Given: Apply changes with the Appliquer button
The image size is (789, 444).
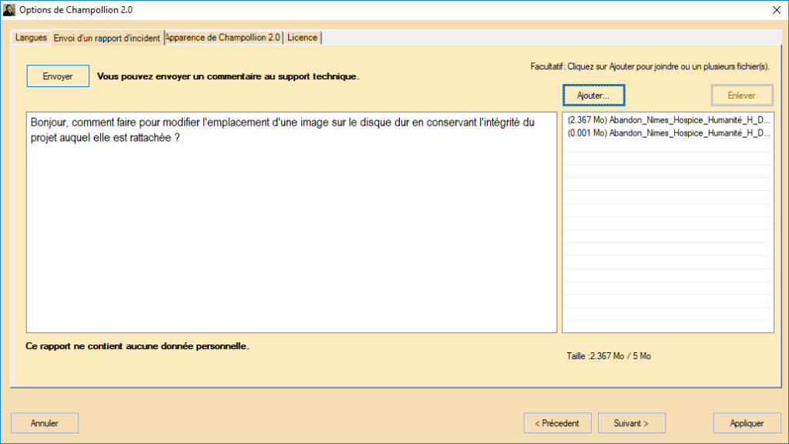Looking at the screenshot, I should point(747,423).
